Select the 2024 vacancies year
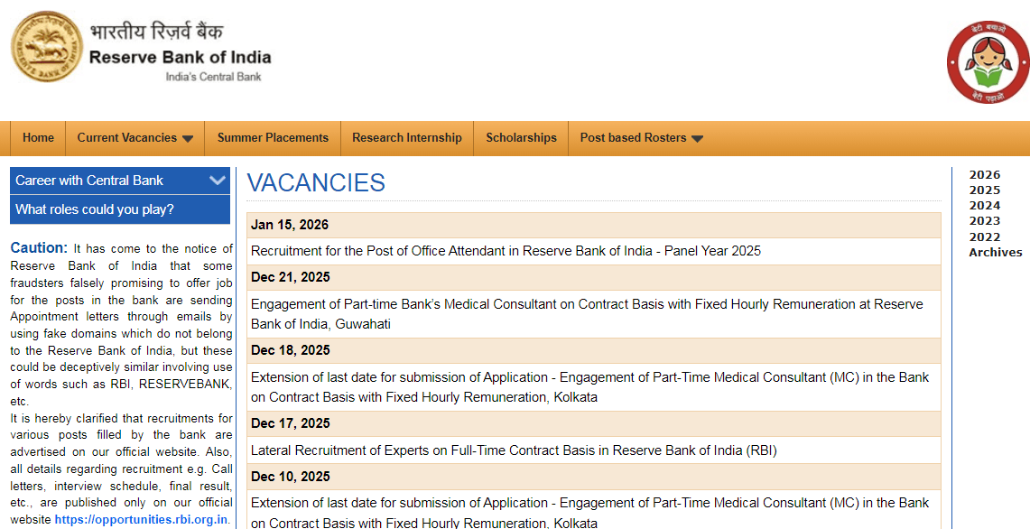The image size is (1030, 529). pyautogui.click(x=984, y=205)
